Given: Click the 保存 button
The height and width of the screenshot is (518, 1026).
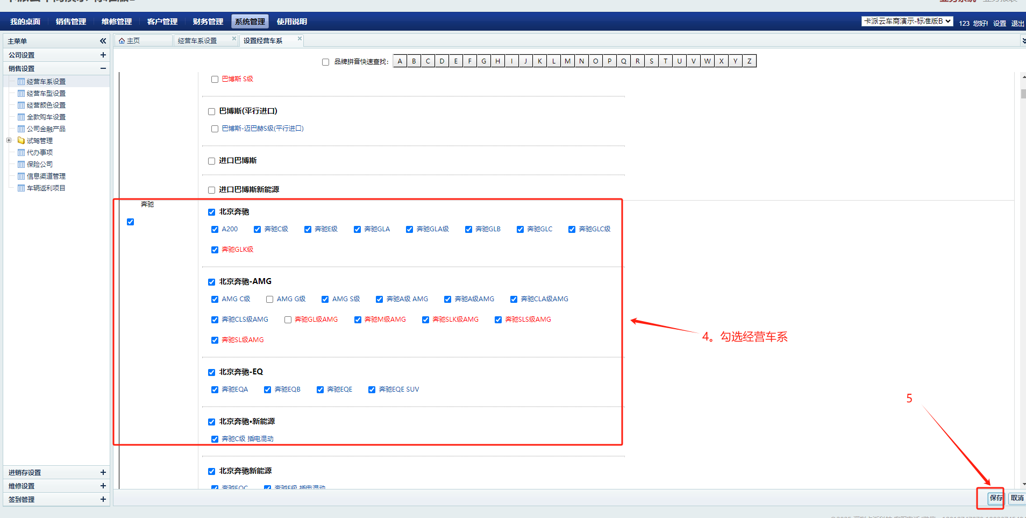Looking at the screenshot, I should (996, 498).
